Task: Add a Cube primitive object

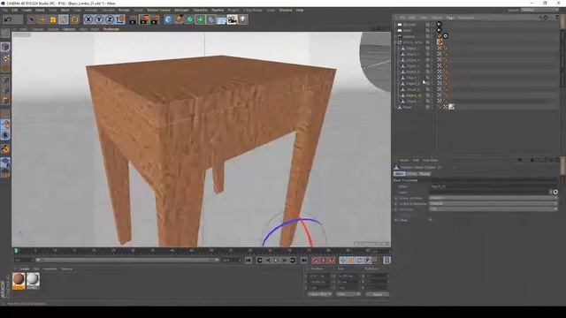Action: [x=168, y=19]
